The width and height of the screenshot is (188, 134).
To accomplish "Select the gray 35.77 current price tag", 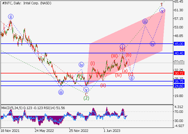I will 179,63.
